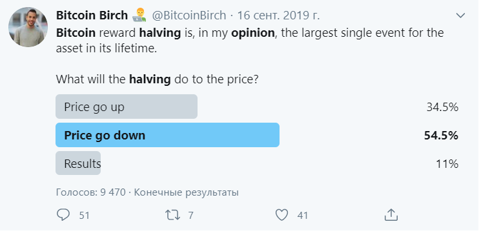Viewport: 479px width, 235px height.
Task: Click the 54.5% poll percentage
Action: point(441,136)
